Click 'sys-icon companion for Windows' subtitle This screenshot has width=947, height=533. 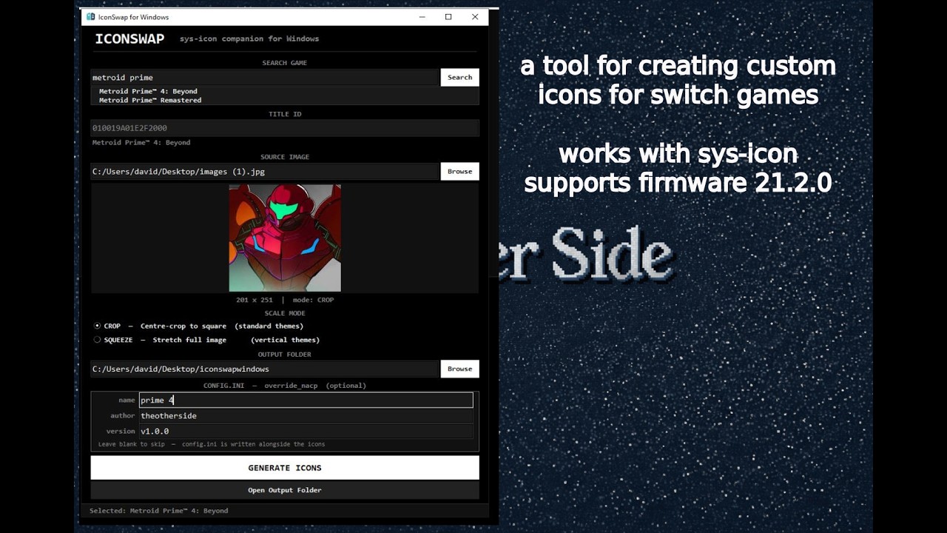click(249, 39)
